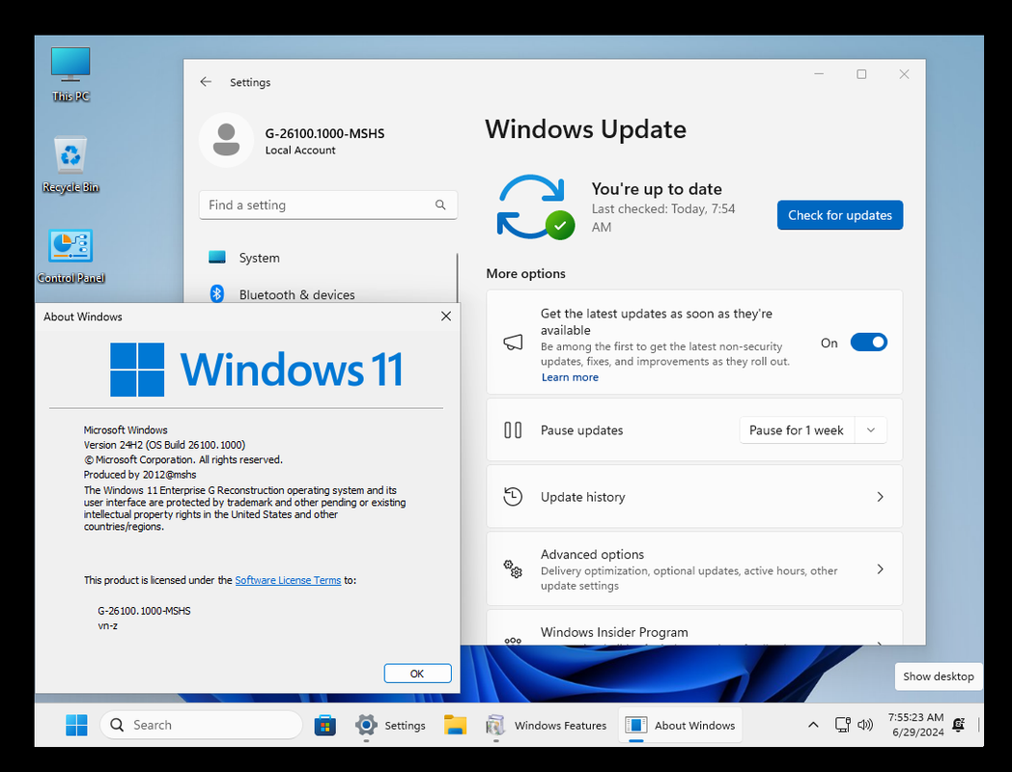The image size is (1012, 772).
Task: Click the Windows Insider Program icon
Action: tap(513, 640)
